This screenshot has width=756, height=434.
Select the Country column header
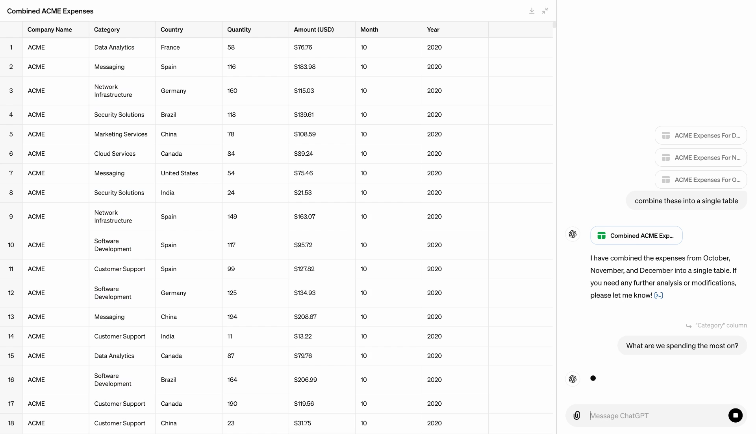189,29
